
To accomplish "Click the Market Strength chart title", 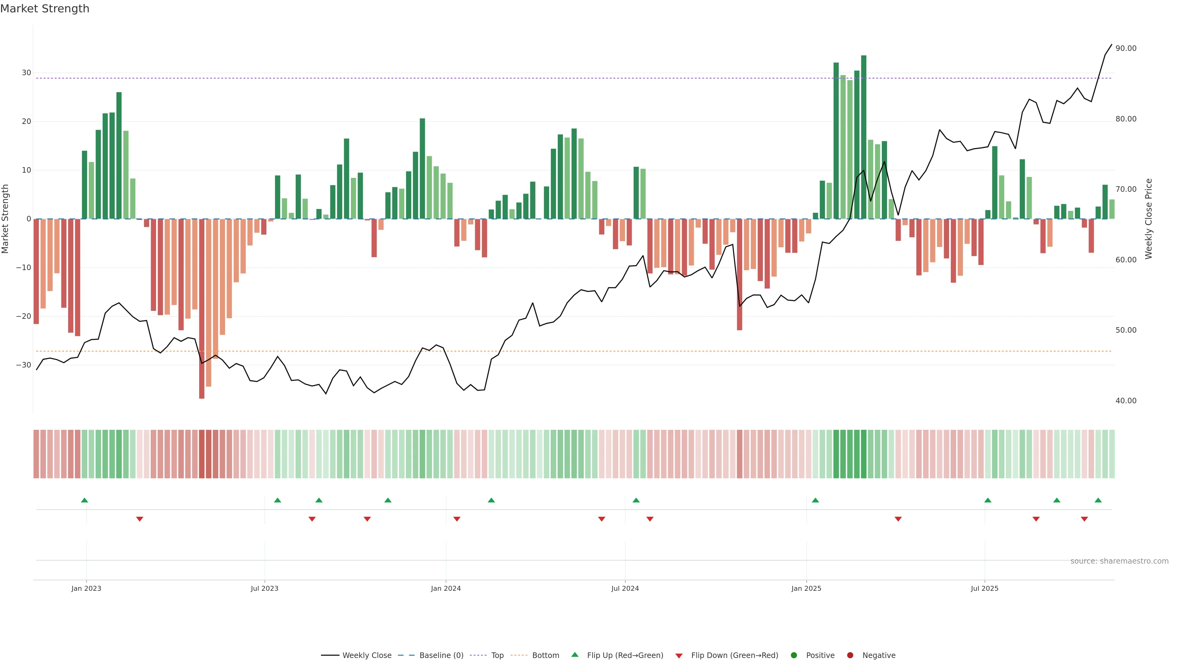I will [x=45, y=9].
